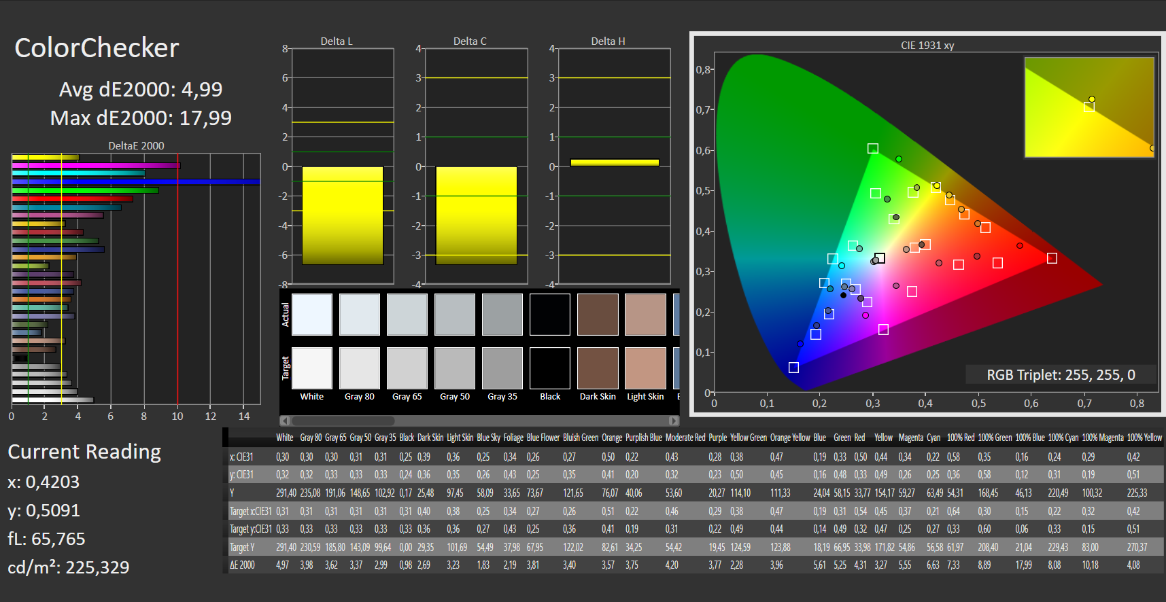Image resolution: width=1166 pixels, height=602 pixels.
Task: Click the 'Dark Skin' label under the swatches
Action: pyautogui.click(x=598, y=397)
